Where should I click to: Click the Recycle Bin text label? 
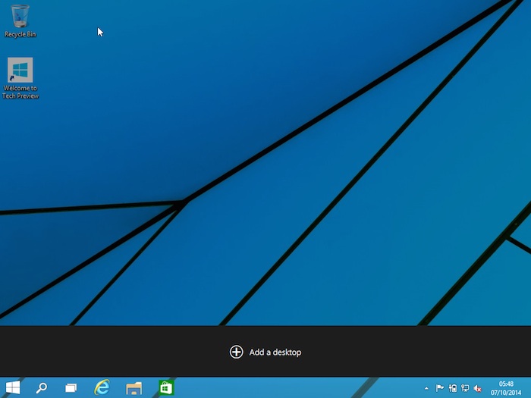[20, 35]
